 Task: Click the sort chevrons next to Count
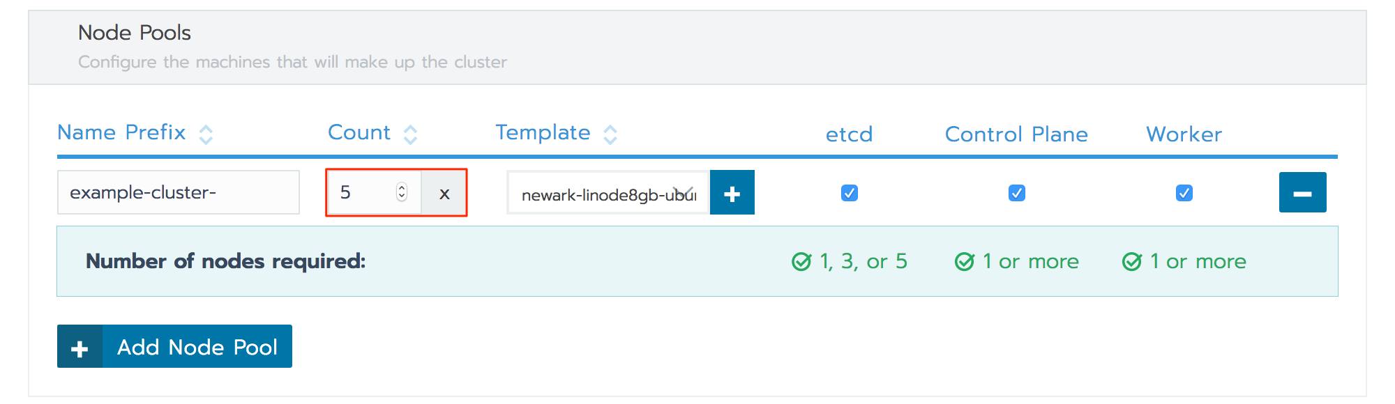410,132
